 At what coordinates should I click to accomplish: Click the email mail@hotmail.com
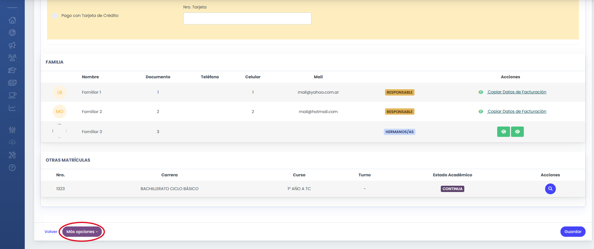(x=318, y=112)
